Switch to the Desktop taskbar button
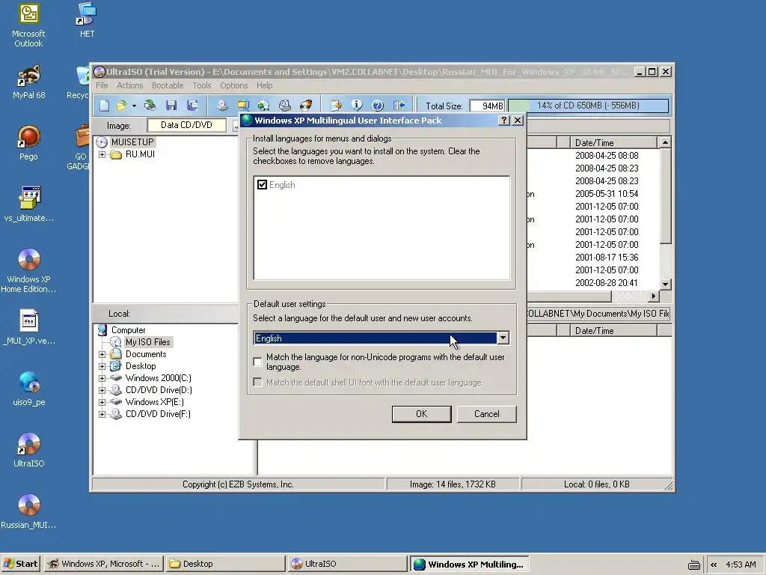 (225, 564)
